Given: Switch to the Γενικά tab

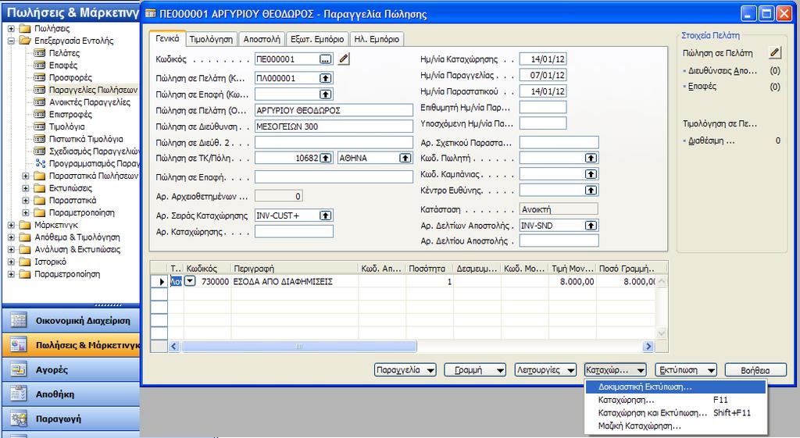Looking at the screenshot, I should 167,38.
